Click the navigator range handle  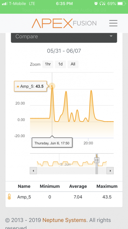[97, 160]
